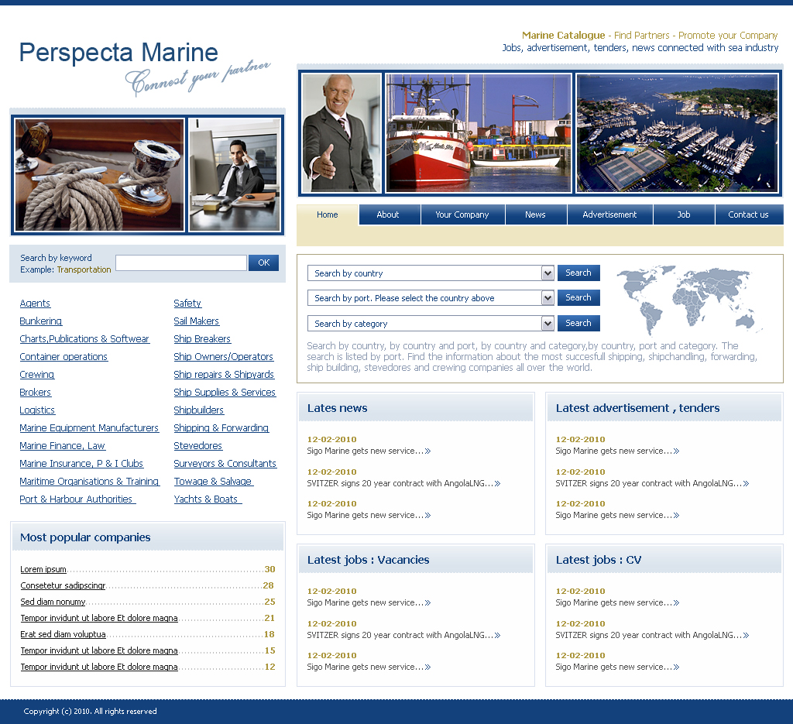Click the Most popular companies heading
Viewport: 793px width, 724px height.
pyautogui.click(x=85, y=537)
